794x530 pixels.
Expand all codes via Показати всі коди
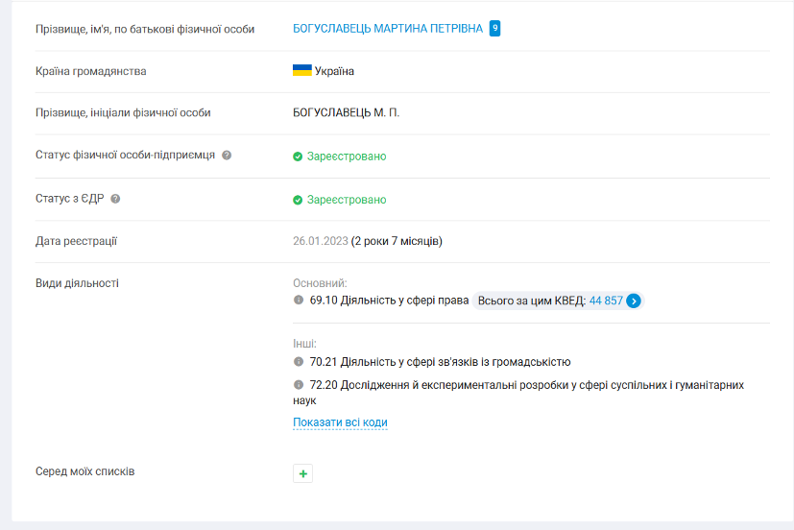pos(340,422)
